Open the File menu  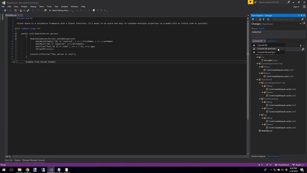(3, 6)
